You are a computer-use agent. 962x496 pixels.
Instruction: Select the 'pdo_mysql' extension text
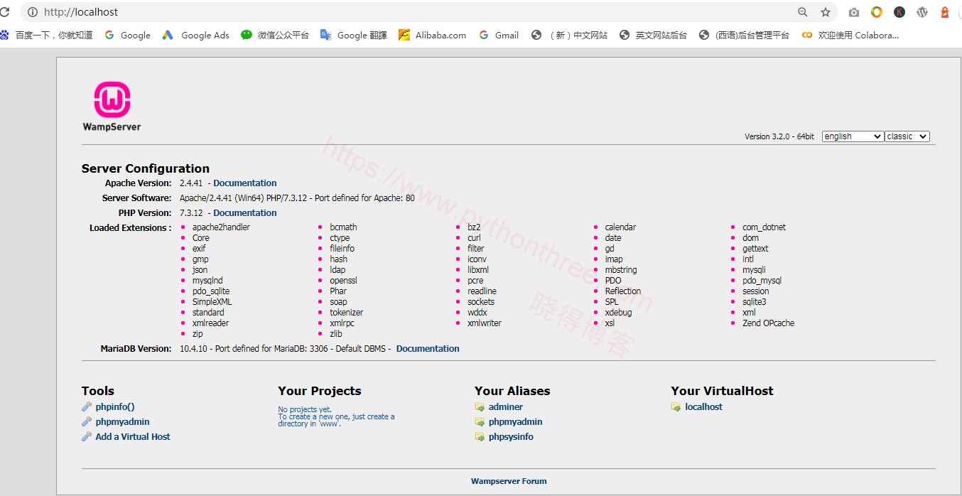[762, 281]
